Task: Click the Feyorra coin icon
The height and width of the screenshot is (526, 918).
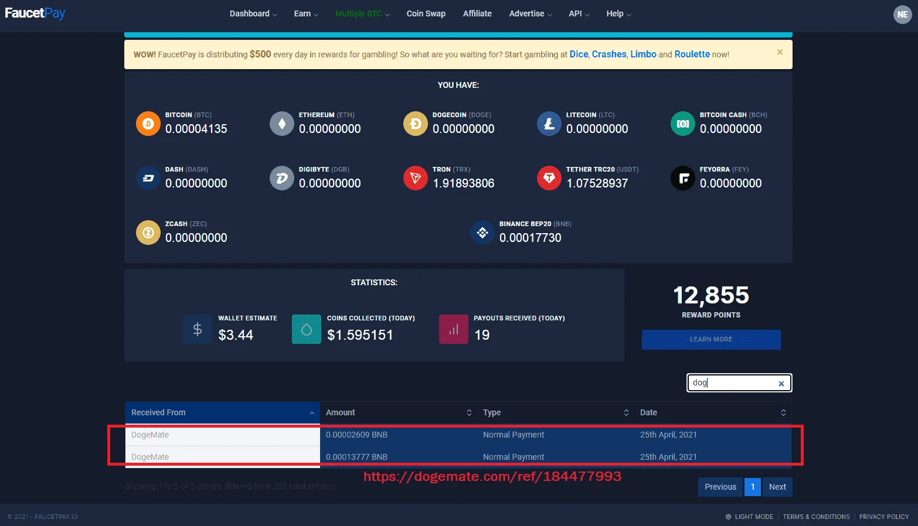Action: point(683,178)
